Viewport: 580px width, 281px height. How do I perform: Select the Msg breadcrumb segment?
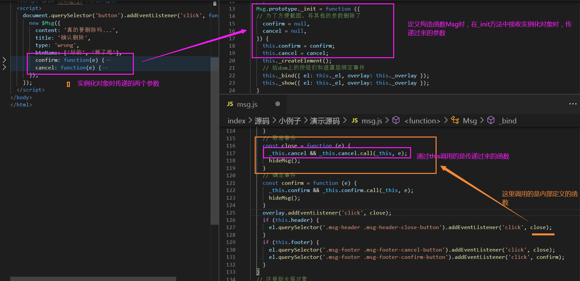tap(470, 121)
